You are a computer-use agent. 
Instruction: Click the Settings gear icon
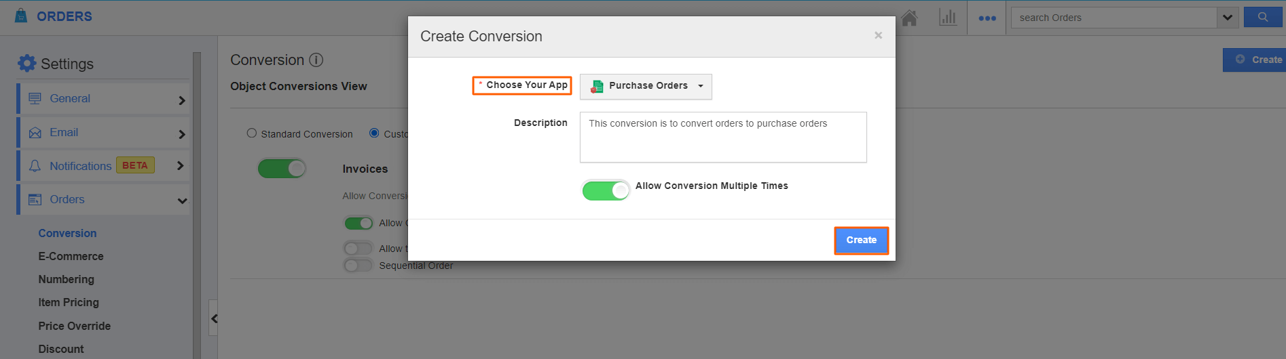pyautogui.click(x=26, y=64)
